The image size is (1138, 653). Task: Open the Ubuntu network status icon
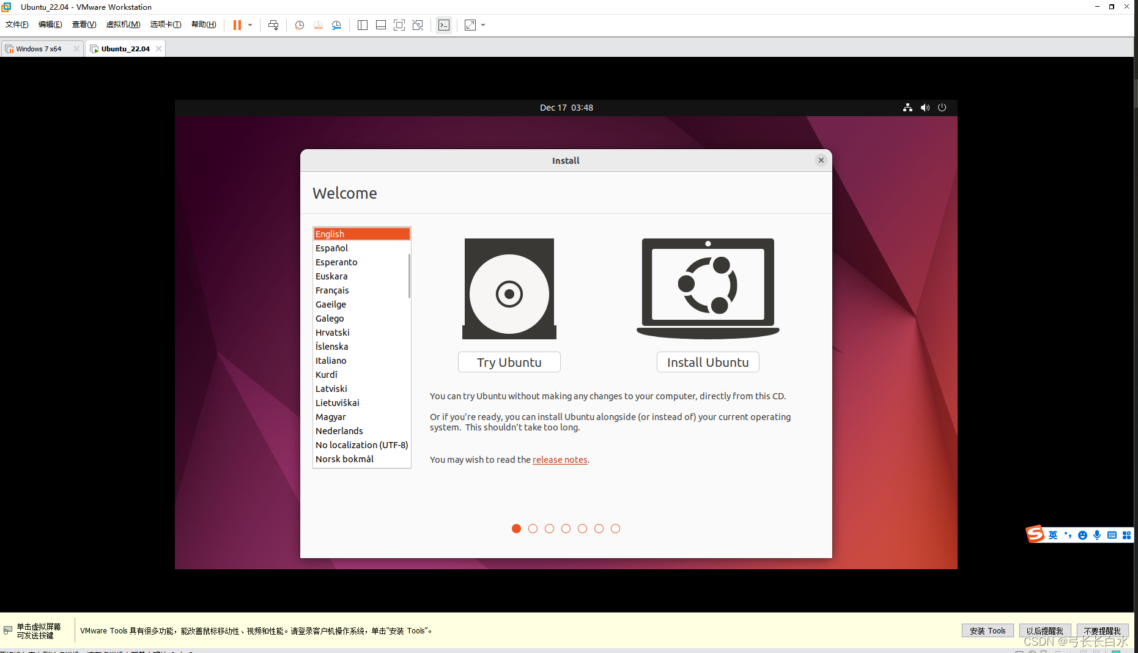pos(907,108)
